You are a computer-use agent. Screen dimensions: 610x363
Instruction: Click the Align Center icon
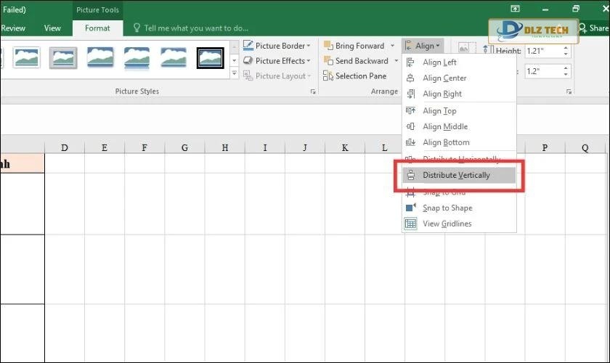point(411,78)
